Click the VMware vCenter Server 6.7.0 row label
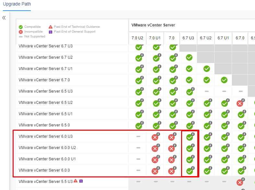The height and width of the screenshot is (190, 255). 44,80
